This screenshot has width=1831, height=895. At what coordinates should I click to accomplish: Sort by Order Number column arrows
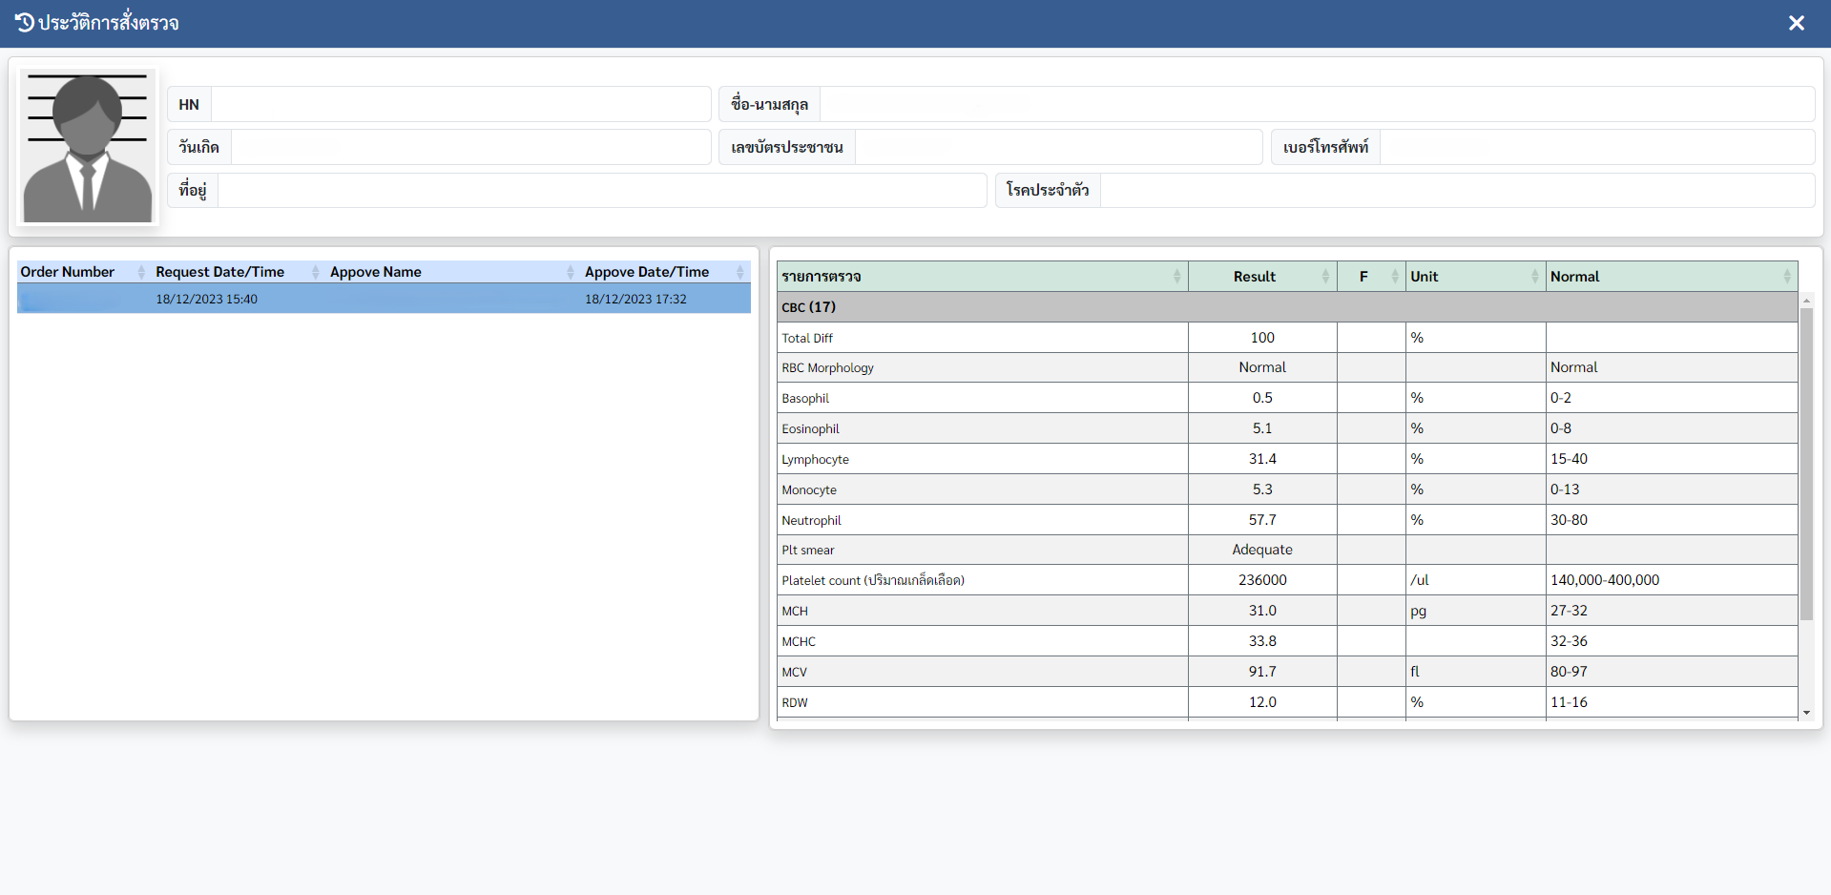coord(141,273)
